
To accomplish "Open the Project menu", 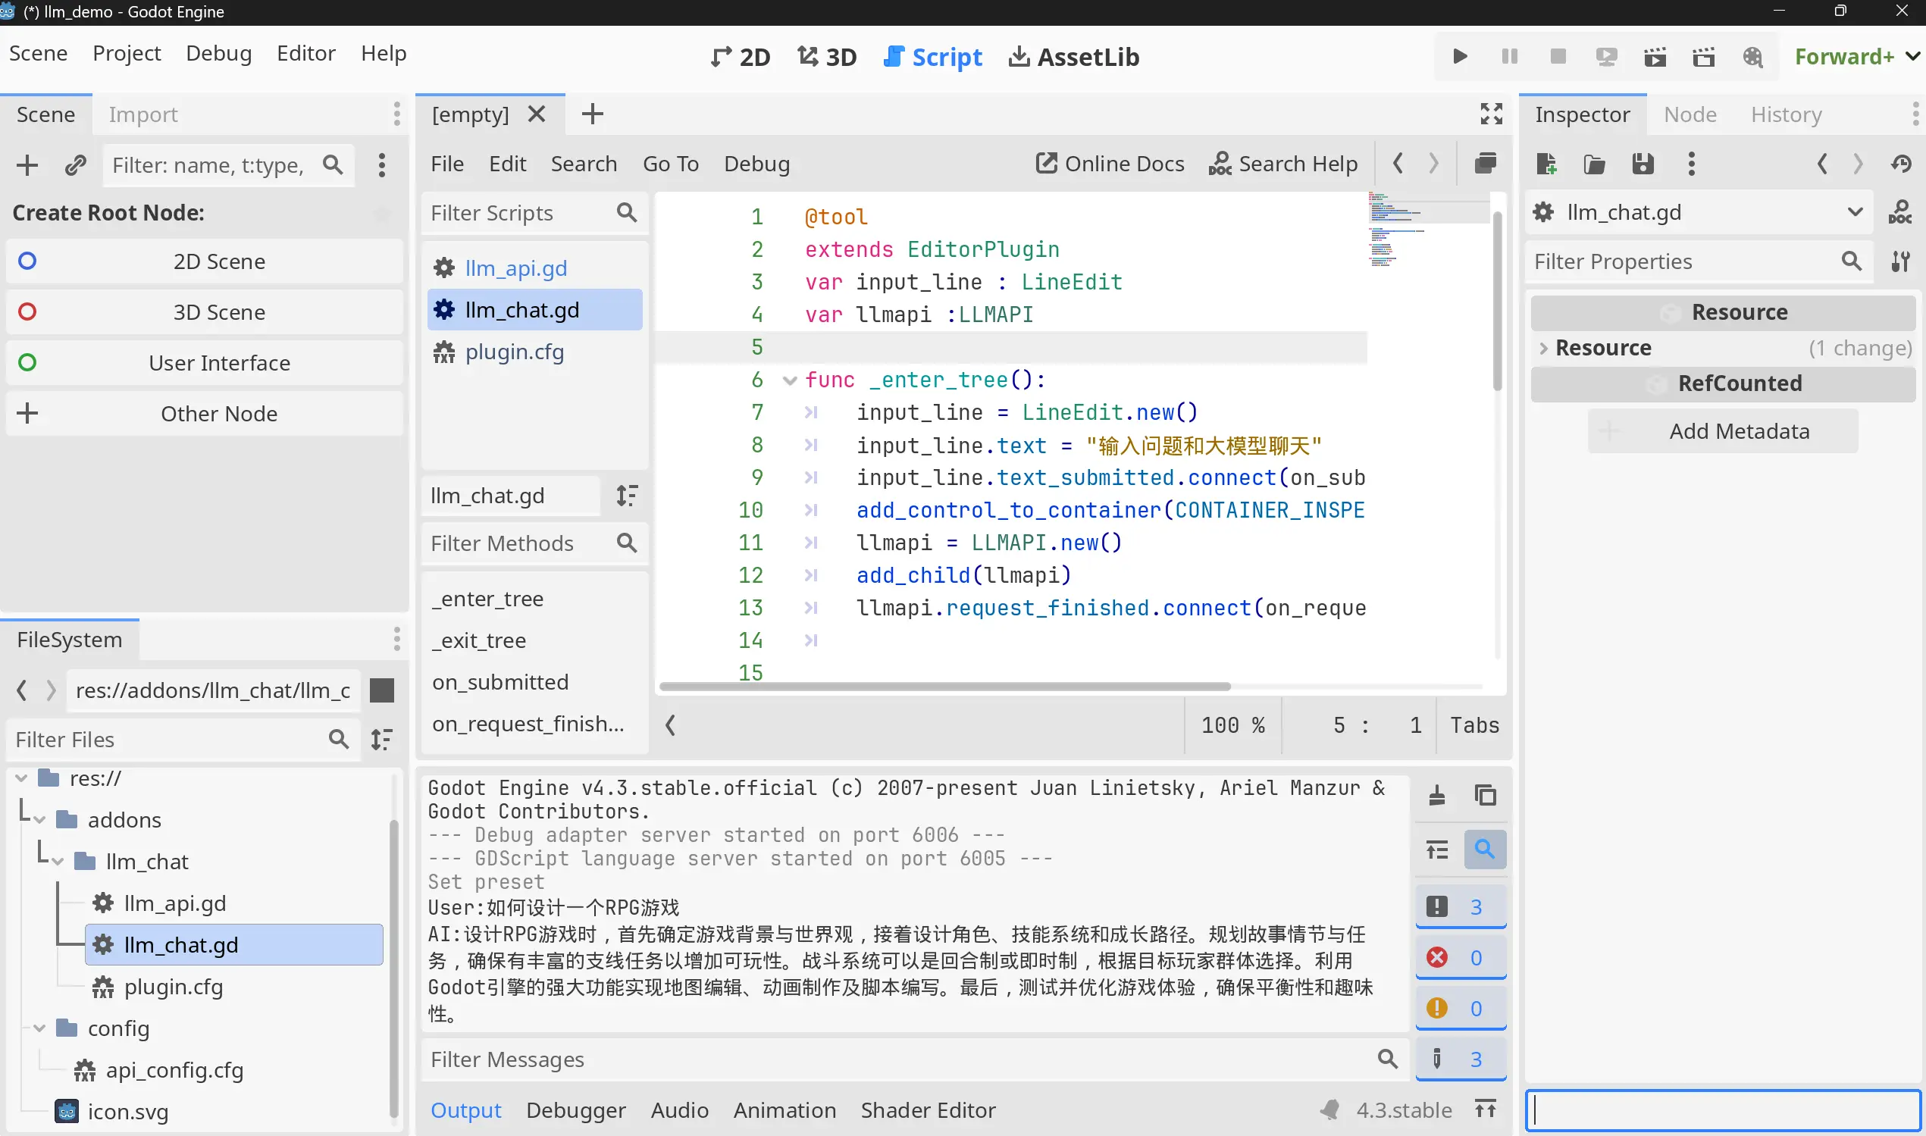I will point(127,53).
